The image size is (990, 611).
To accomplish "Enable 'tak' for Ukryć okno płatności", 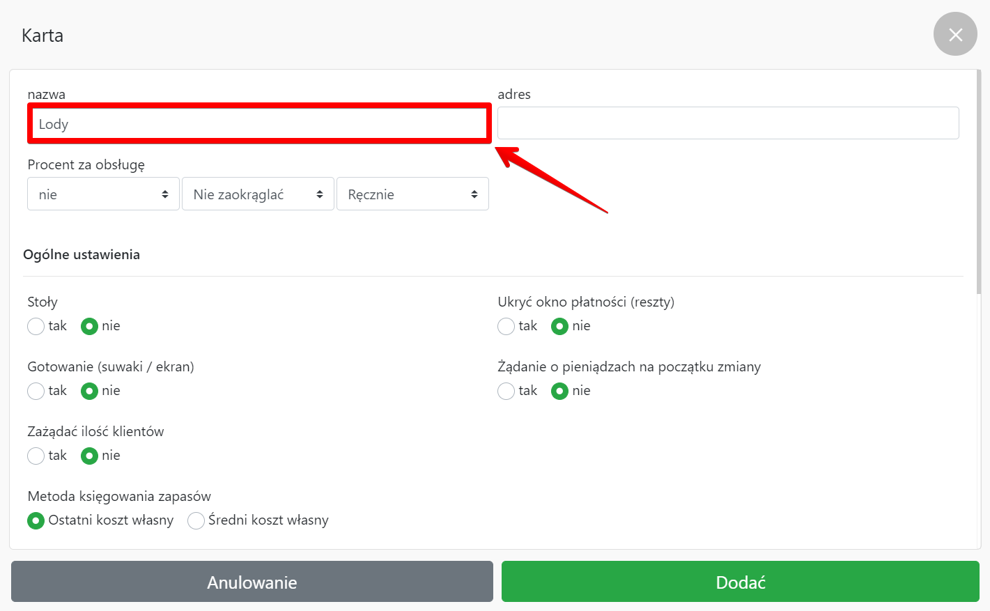I will (506, 326).
